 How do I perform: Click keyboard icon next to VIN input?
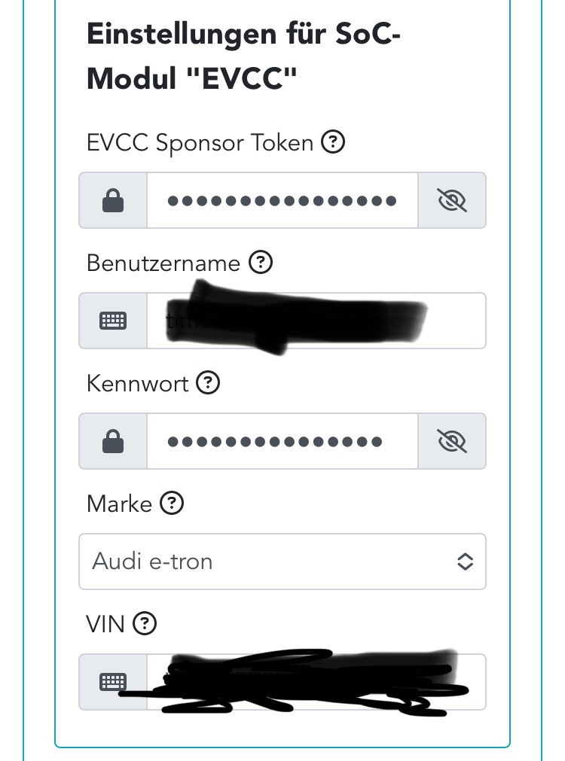pyautogui.click(x=113, y=682)
